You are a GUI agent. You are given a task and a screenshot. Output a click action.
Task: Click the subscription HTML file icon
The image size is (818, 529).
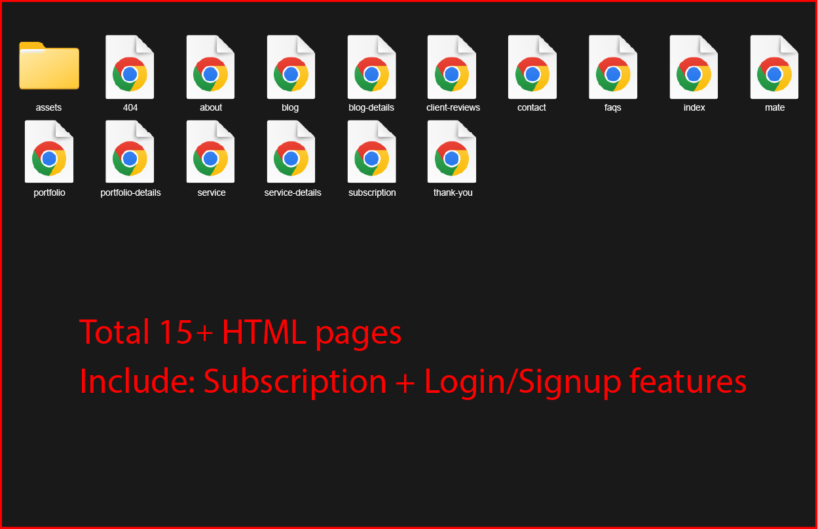tap(371, 151)
